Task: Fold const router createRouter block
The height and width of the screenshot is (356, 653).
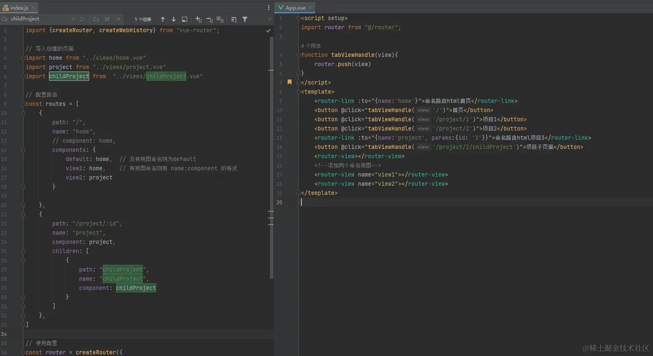Action: [x=23, y=353]
